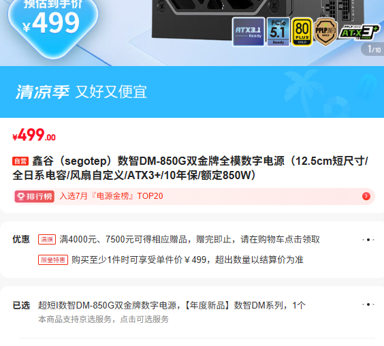Click the 已选 DM-850G selected variant row

193,312
